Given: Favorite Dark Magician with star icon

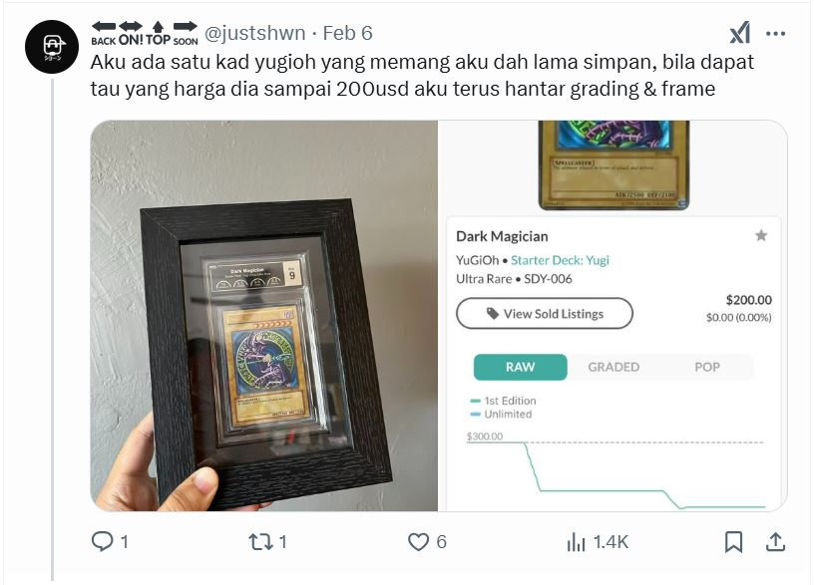Looking at the screenshot, I should coord(761,236).
